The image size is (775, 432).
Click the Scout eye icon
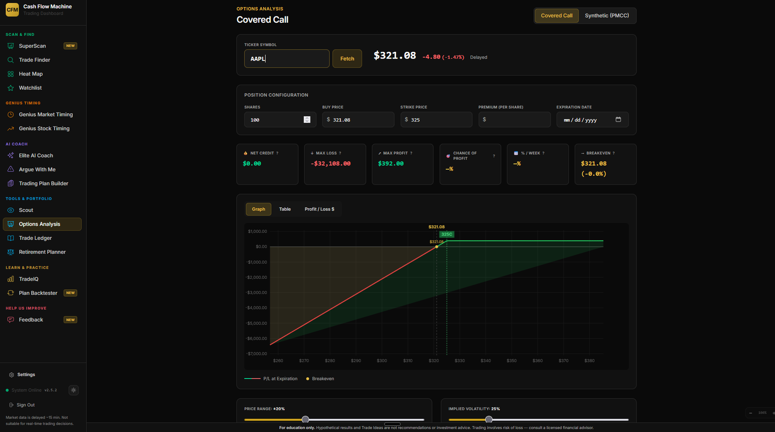(11, 210)
